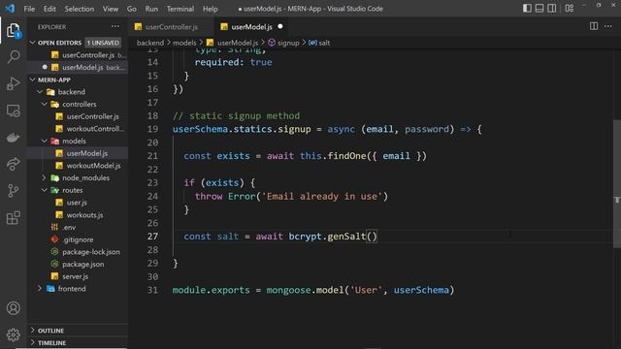Open the workoutController file in tree
Image resolution: width=621 pixels, height=349 pixels.
pyautogui.click(x=78, y=129)
